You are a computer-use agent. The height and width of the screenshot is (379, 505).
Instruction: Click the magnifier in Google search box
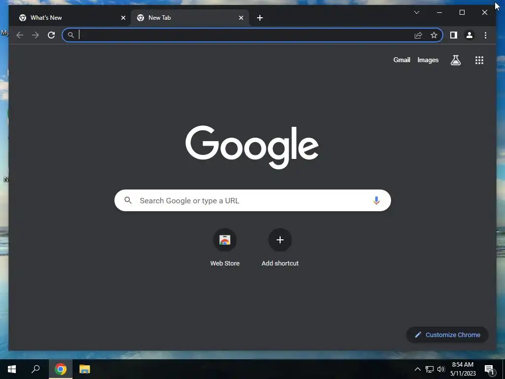coord(128,200)
